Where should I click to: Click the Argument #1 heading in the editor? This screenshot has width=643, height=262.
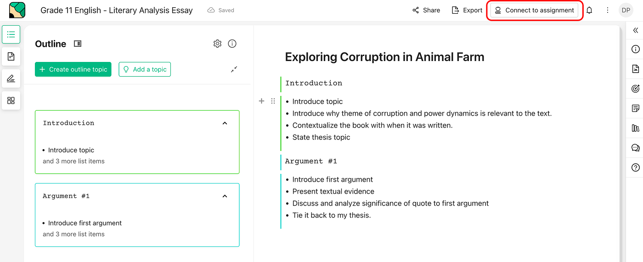click(311, 161)
